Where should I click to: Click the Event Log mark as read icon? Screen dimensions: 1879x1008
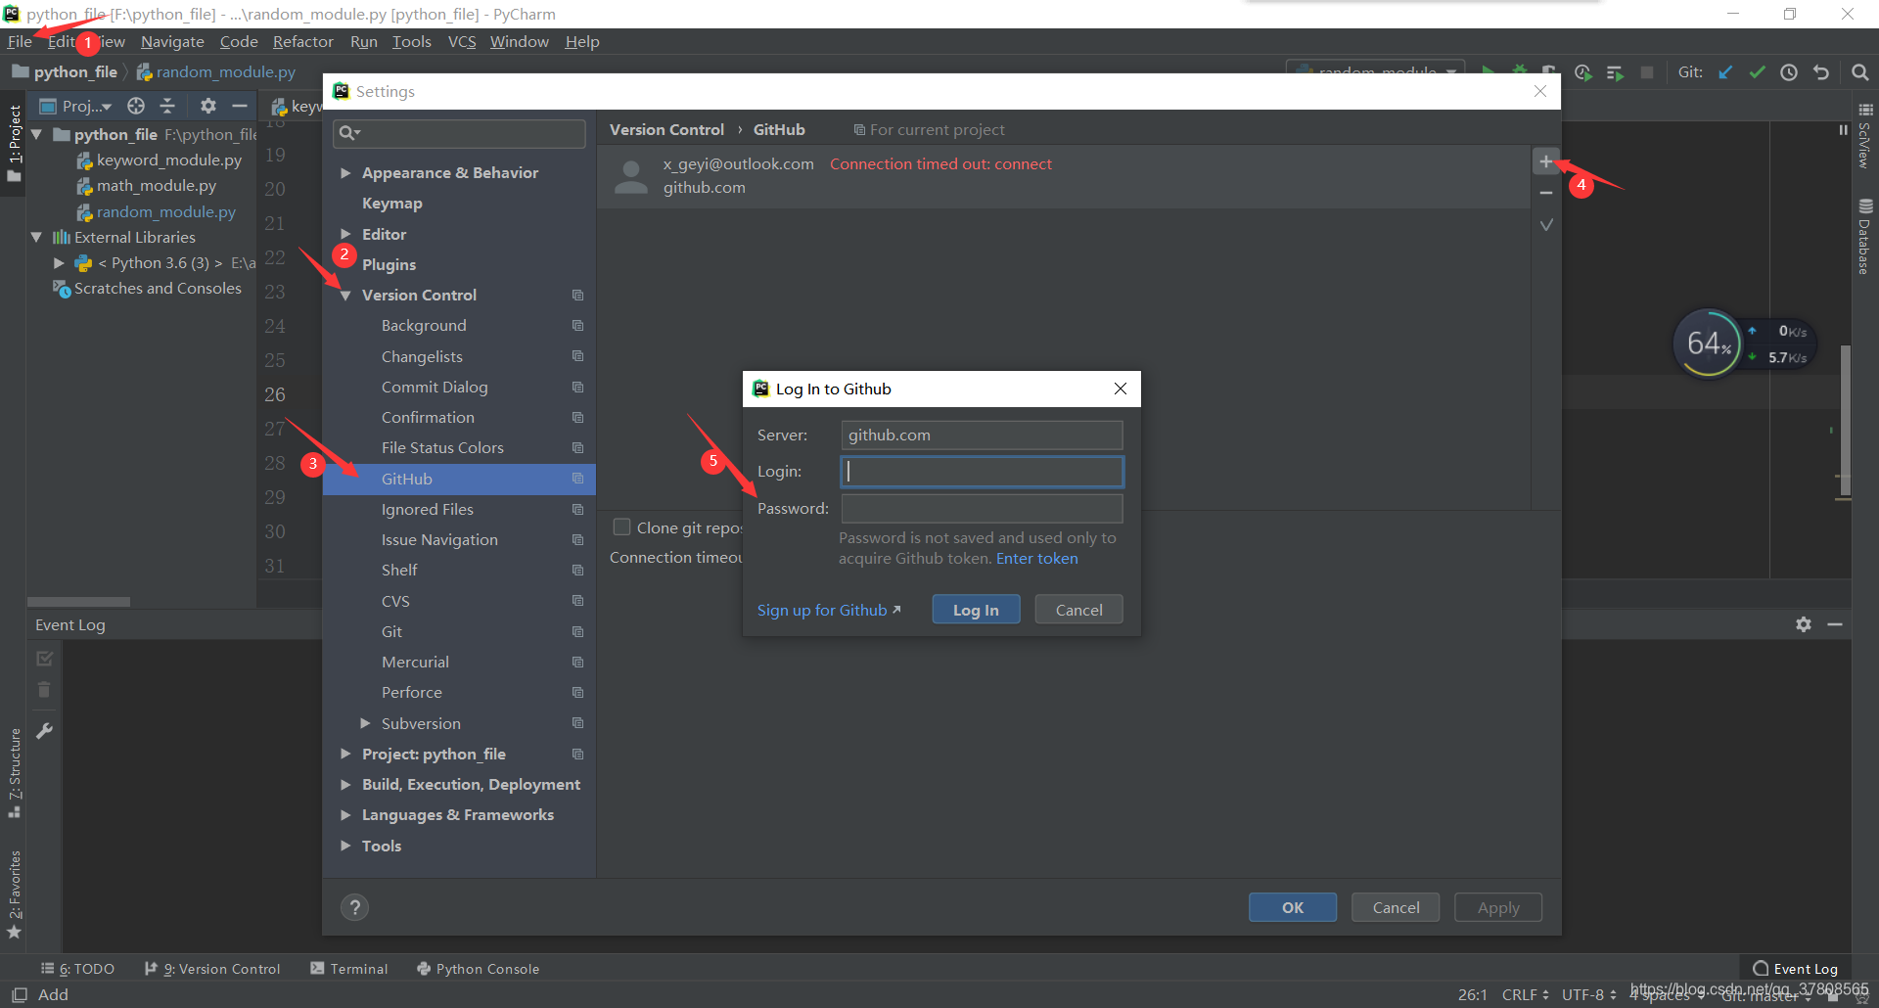44,659
